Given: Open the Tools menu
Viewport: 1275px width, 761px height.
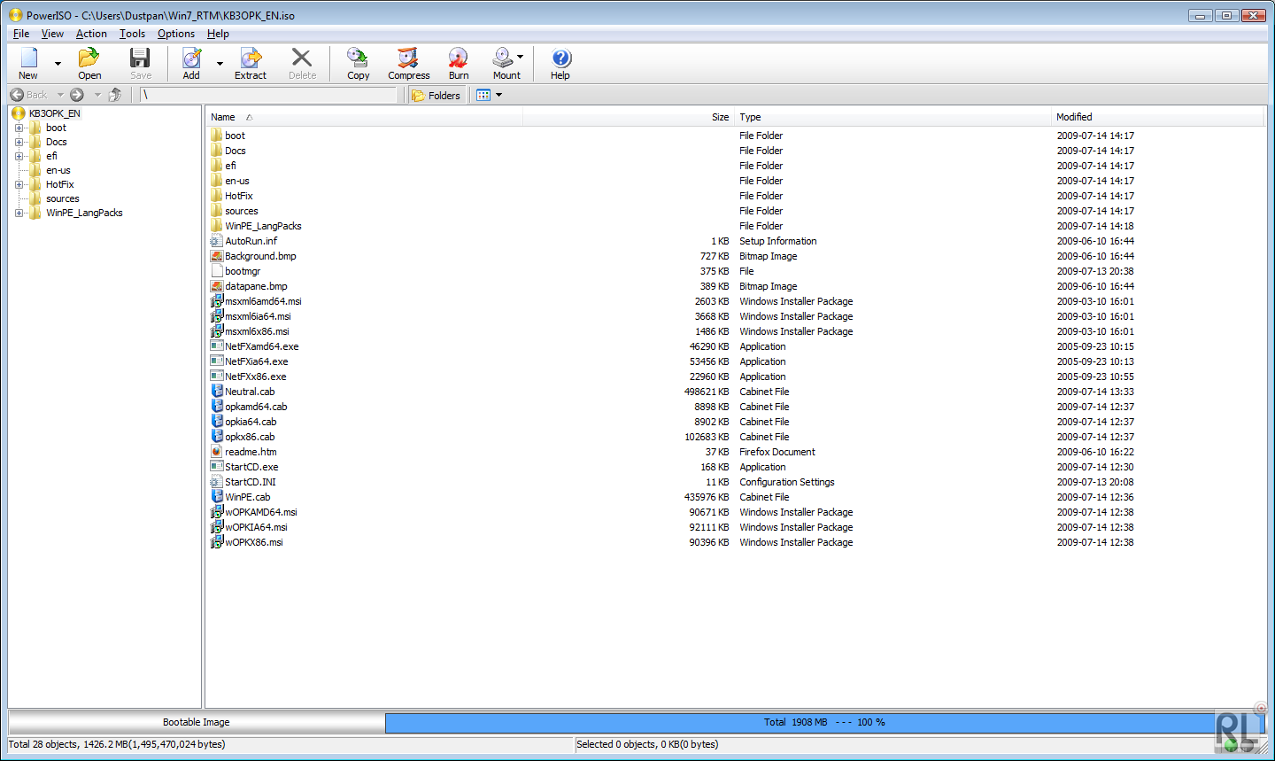Looking at the screenshot, I should point(132,34).
